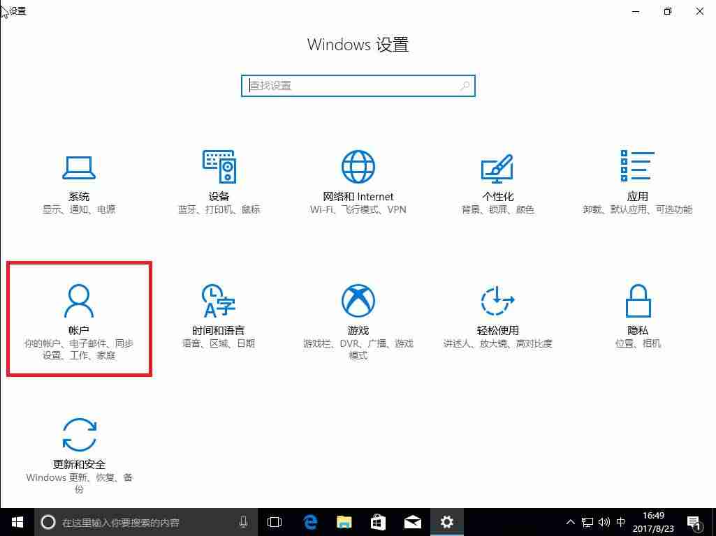Image resolution: width=716 pixels, height=536 pixels.
Task: Click the text 蓝牙、打印机、鼠标
Action: coord(219,210)
